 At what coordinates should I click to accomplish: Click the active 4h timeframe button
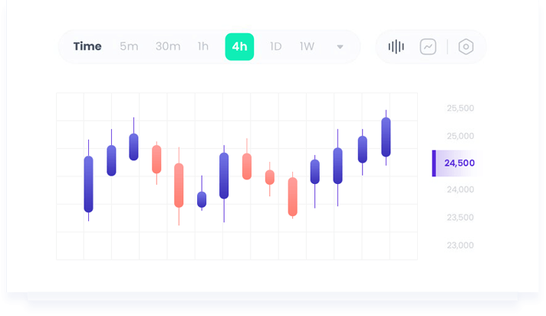pos(239,47)
